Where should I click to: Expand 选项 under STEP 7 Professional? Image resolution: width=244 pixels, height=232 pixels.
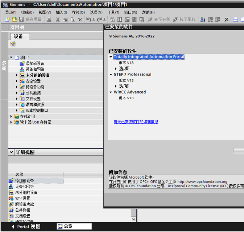[x=116, y=86]
